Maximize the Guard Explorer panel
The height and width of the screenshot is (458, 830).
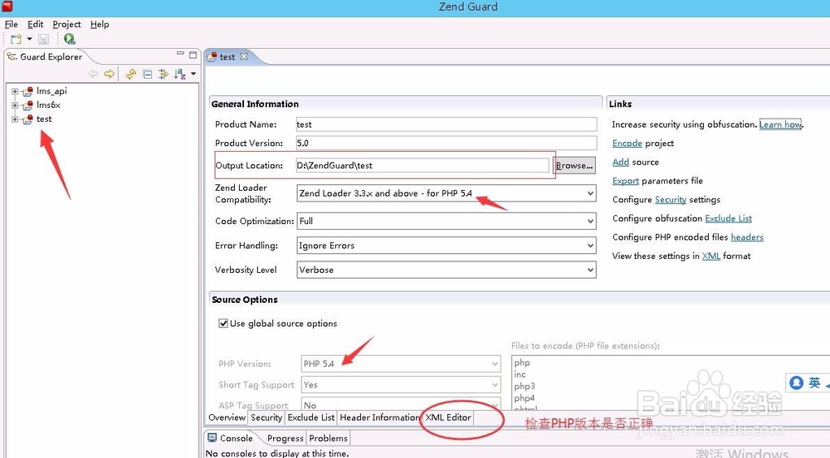(193, 55)
